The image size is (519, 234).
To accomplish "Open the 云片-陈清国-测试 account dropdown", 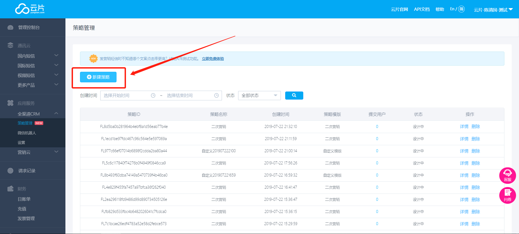I will coord(493,10).
